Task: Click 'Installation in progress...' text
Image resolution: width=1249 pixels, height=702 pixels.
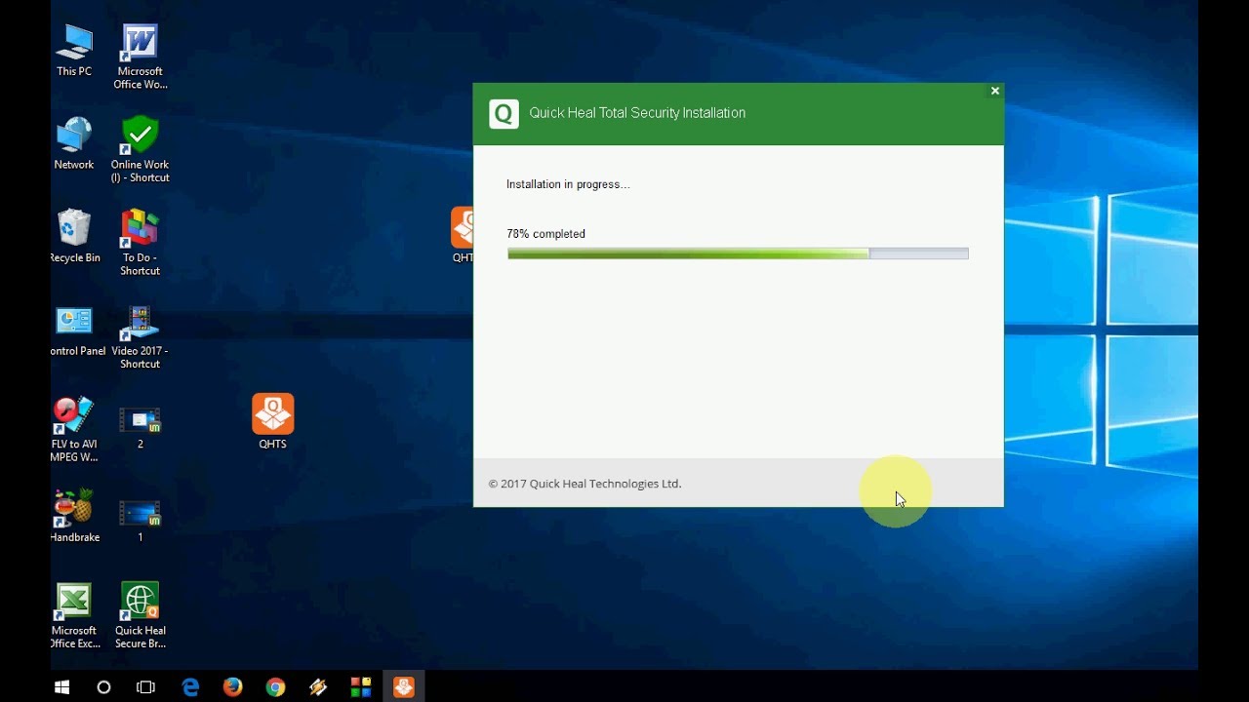Action: (568, 184)
